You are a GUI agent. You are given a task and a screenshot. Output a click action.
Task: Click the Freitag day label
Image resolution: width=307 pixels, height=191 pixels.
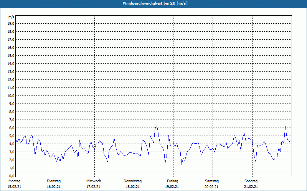pyautogui.click(x=172, y=181)
